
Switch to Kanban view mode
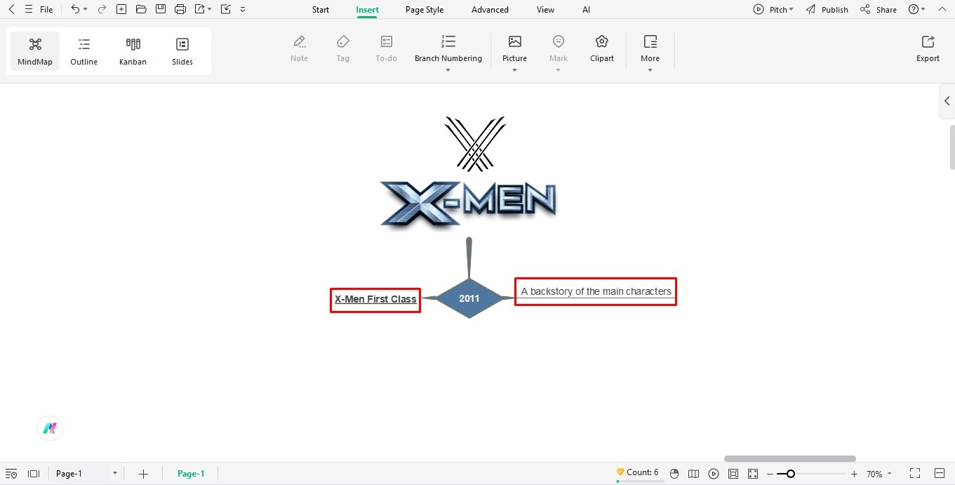click(x=133, y=51)
